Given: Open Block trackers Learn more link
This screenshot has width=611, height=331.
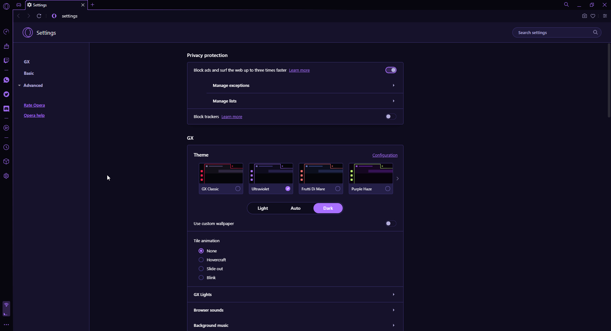Looking at the screenshot, I should click(232, 116).
